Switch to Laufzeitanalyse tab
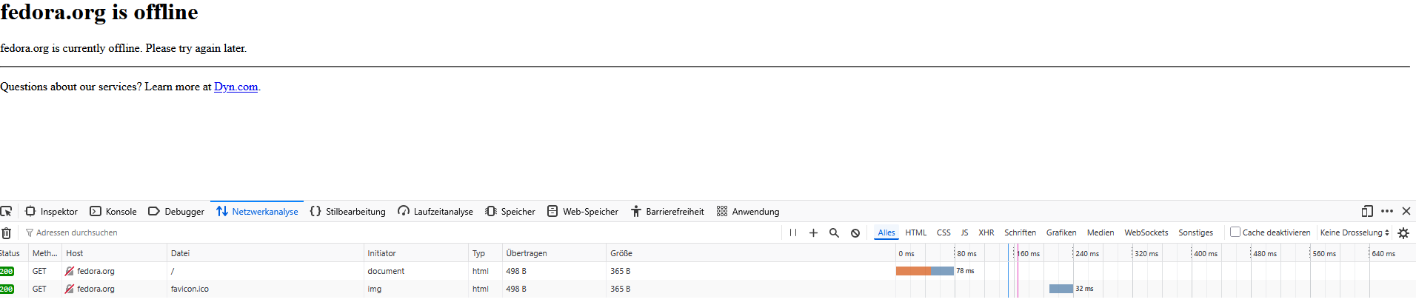The height and width of the screenshot is (308, 1416). point(435,211)
